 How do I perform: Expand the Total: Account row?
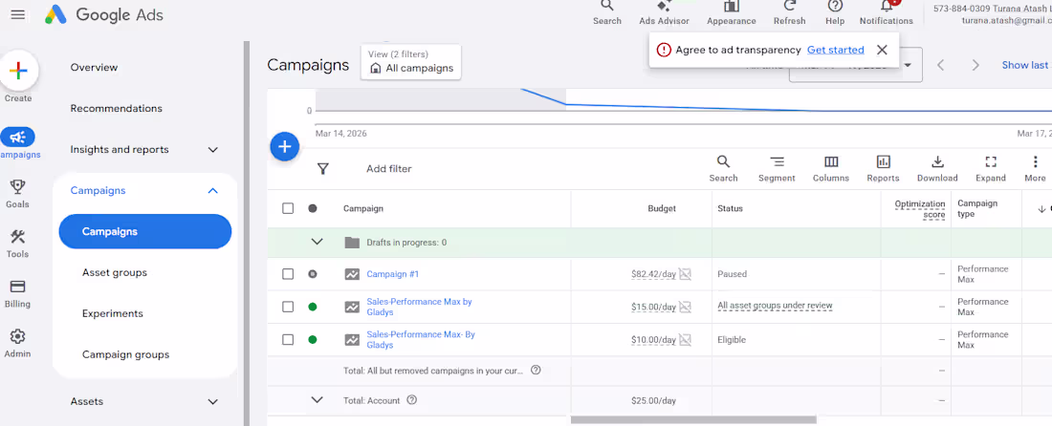point(318,400)
